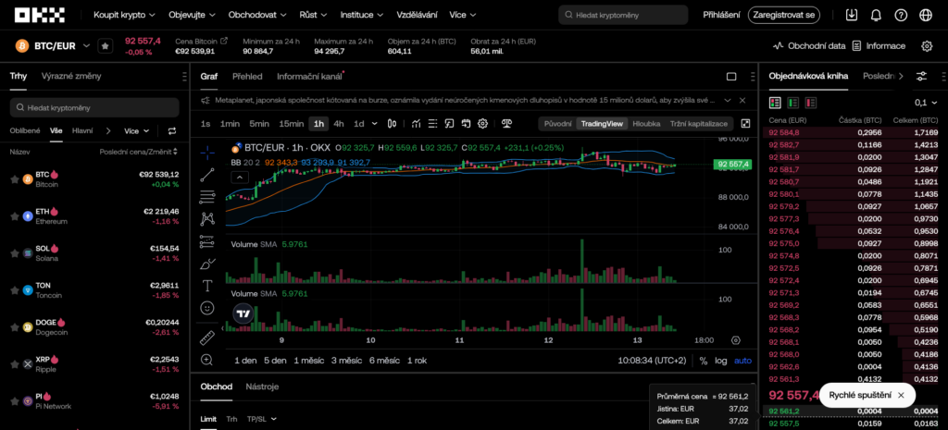Open order book filter settings icon
Viewport: 948px width, 430px height.
921,76
